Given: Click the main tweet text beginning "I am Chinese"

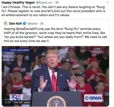Looking at the screenshot, I should 53,11.
